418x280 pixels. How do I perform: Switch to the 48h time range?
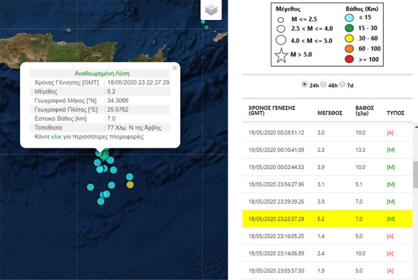point(323,84)
